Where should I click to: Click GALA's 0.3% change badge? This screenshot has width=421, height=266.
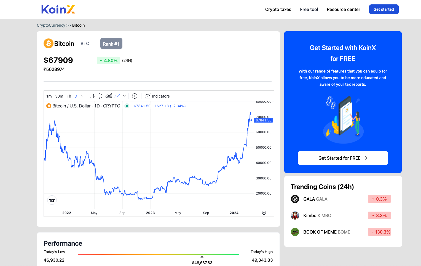click(379, 199)
